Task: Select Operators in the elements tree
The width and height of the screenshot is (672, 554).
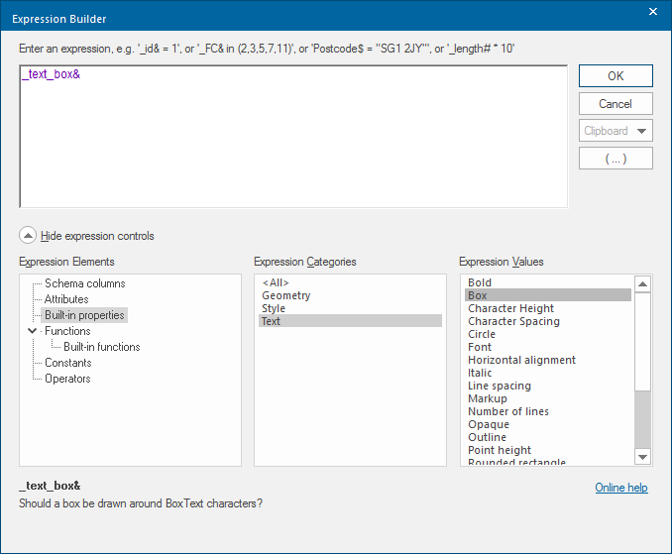Action: [67, 379]
